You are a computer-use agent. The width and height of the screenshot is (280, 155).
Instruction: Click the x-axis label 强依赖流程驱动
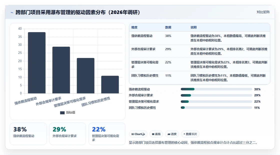pyautogui.click(x=26, y=101)
